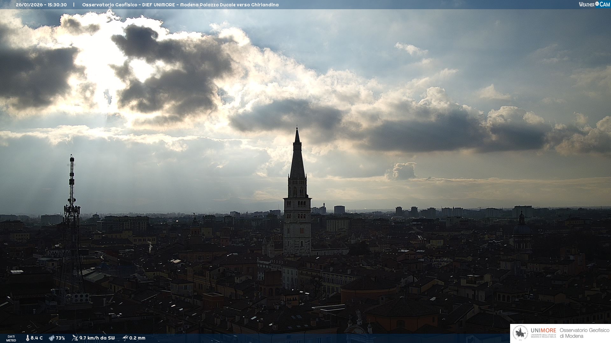Click the rain umbrella icon

125,338
